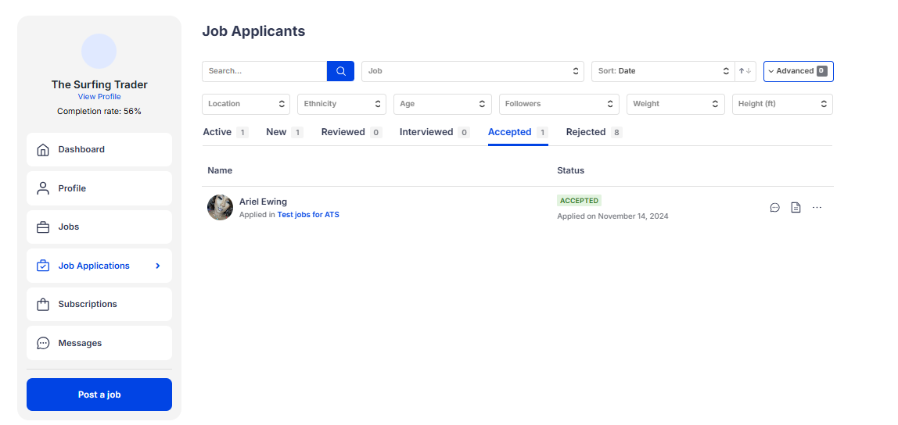Open the Job filter dropdown
The width and height of the screenshot is (898, 425).
[472, 71]
